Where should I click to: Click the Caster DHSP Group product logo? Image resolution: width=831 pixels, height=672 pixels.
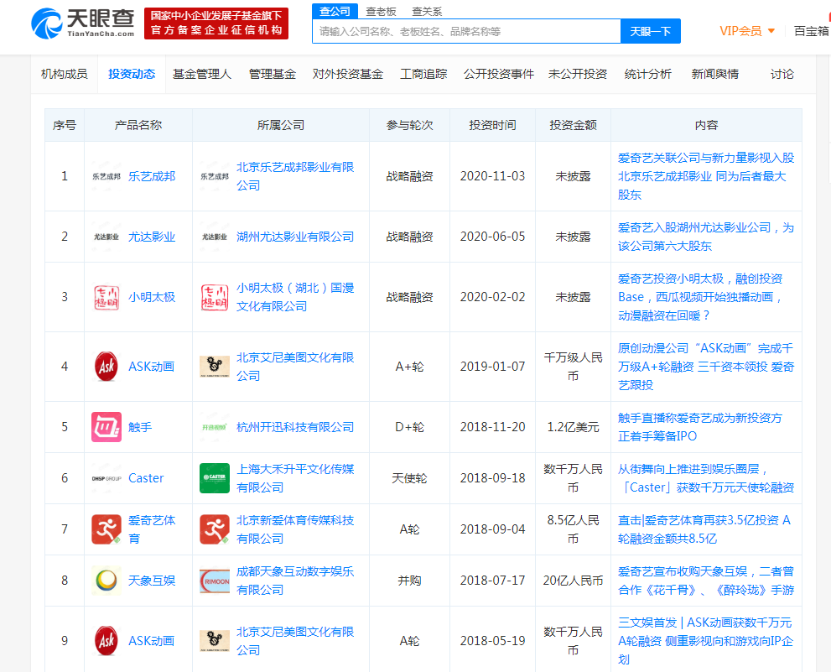point(106,478)
